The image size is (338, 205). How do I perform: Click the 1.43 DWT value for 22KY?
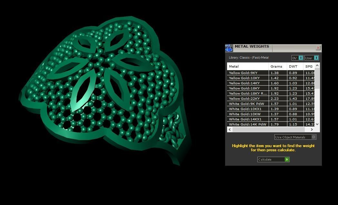click(x=293, y=98)
